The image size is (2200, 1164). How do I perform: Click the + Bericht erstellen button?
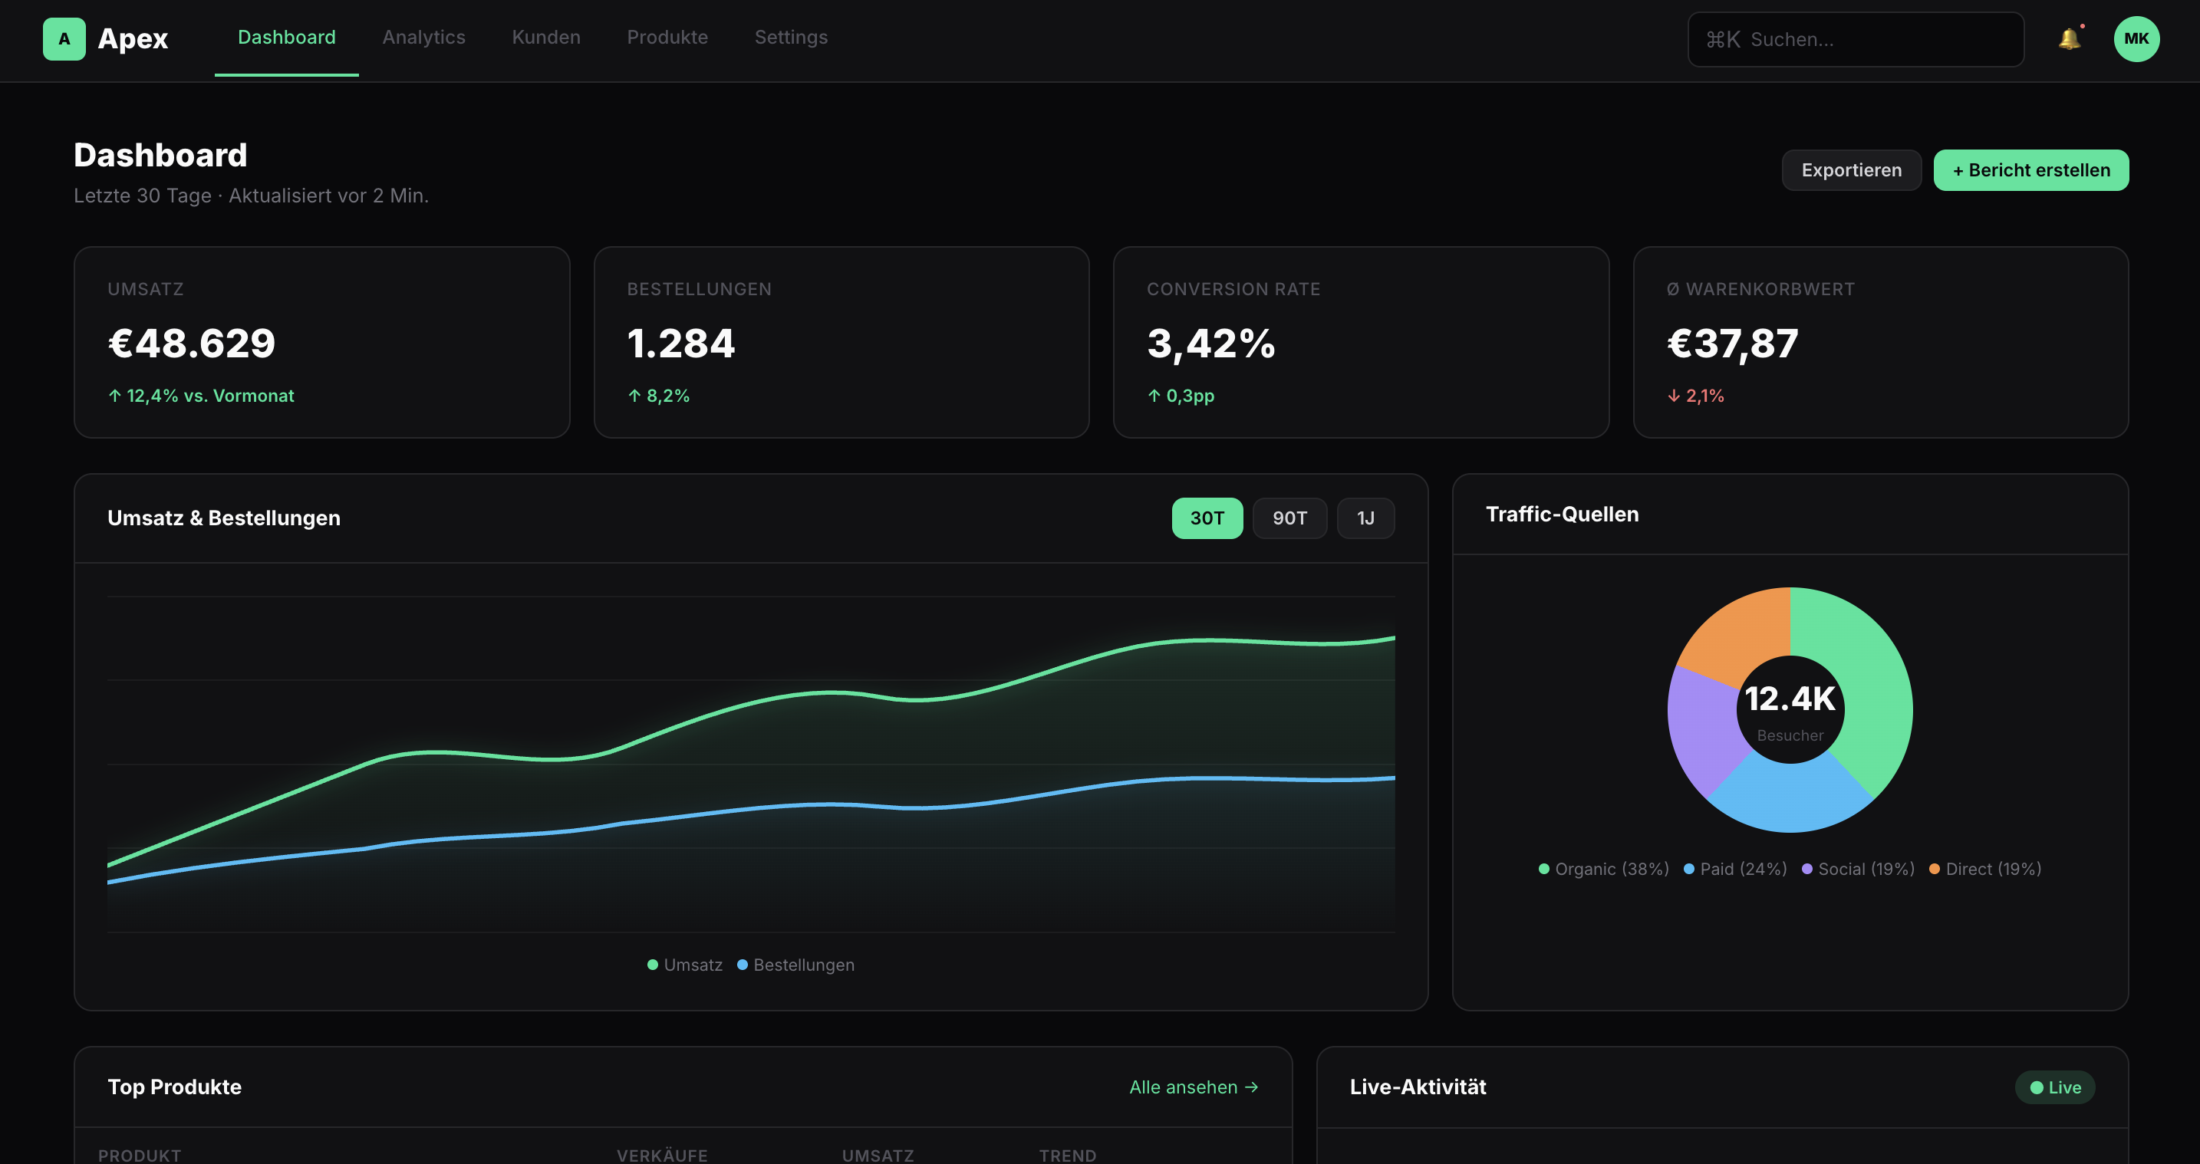click(x=2031, y=170)
